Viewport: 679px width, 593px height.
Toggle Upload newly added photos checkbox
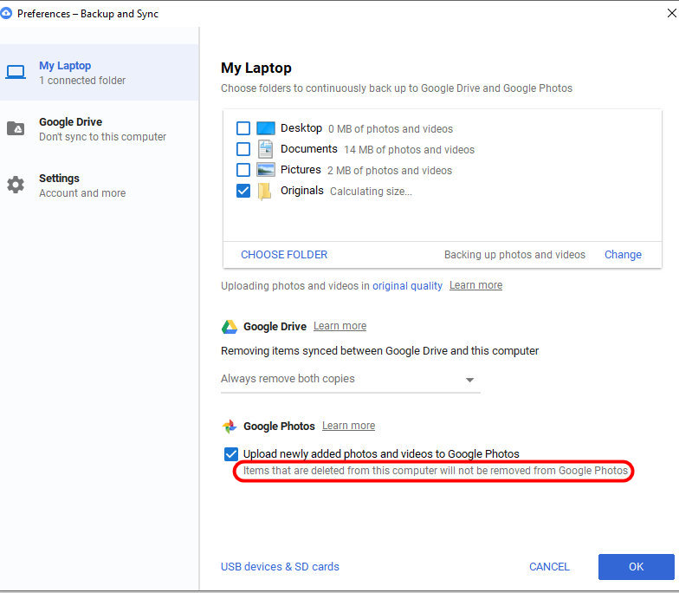(x=231, y=454)
